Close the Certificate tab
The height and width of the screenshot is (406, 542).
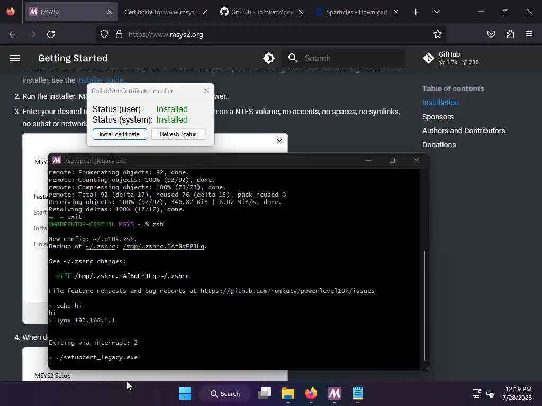click(x=205, y=12)
